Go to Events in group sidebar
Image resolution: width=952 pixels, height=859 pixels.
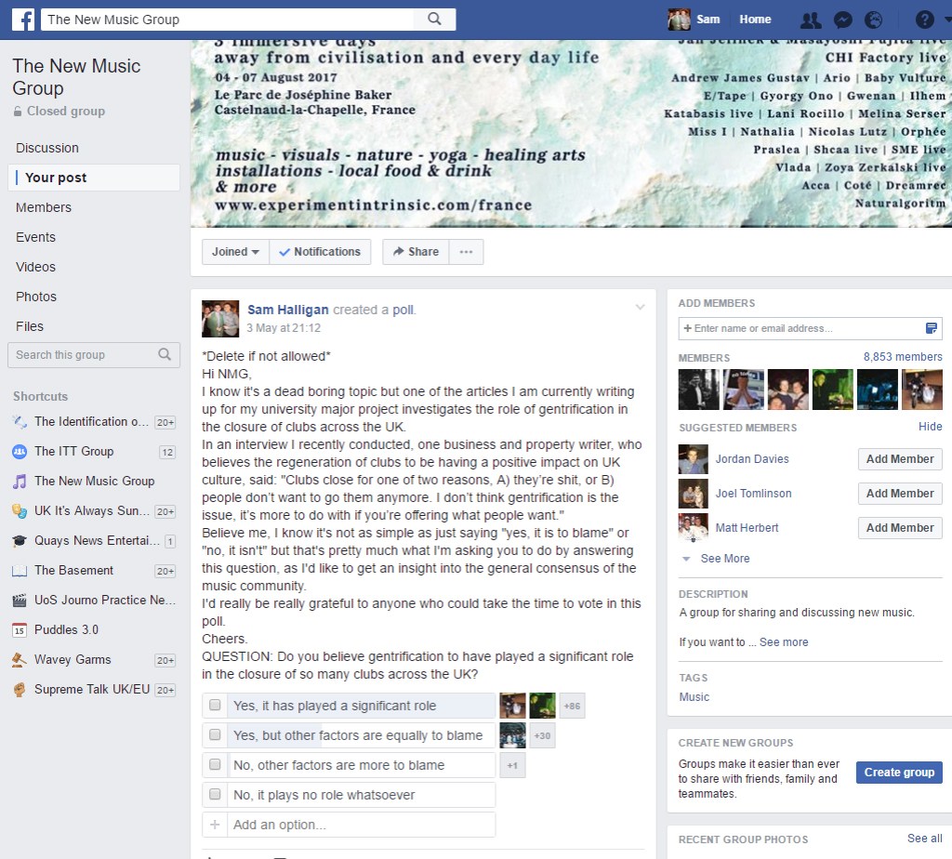[35, 237]
